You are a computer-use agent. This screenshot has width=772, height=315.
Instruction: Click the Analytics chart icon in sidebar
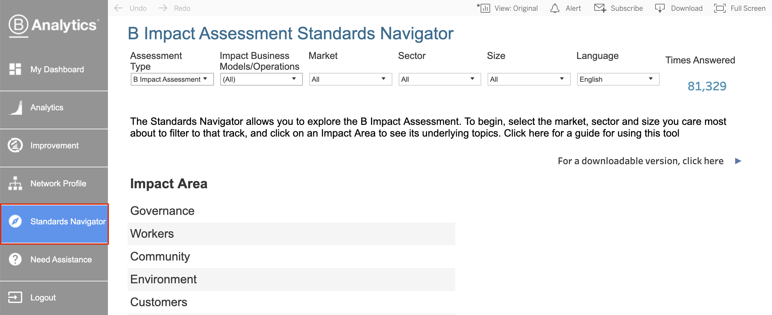(15, 107)
